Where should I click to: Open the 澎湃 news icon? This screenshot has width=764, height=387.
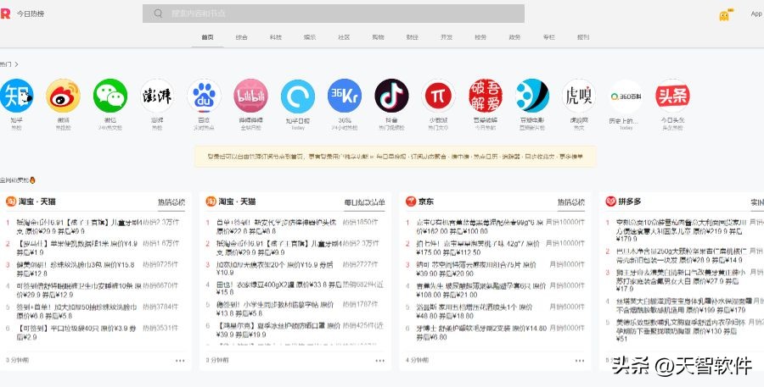pyautogui.click(x=157, y=96)
